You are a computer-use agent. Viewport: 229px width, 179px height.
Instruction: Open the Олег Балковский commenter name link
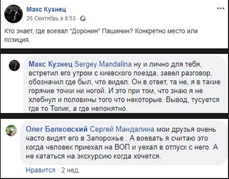57,129
